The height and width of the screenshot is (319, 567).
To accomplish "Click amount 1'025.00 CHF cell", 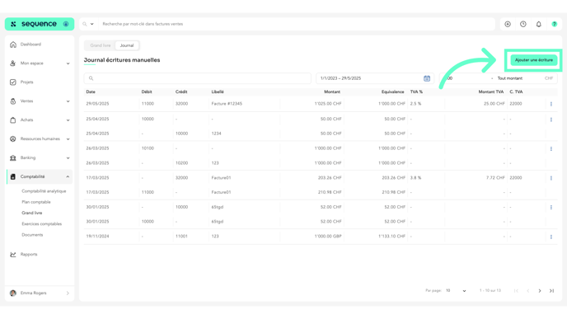I will coord(328,104).
